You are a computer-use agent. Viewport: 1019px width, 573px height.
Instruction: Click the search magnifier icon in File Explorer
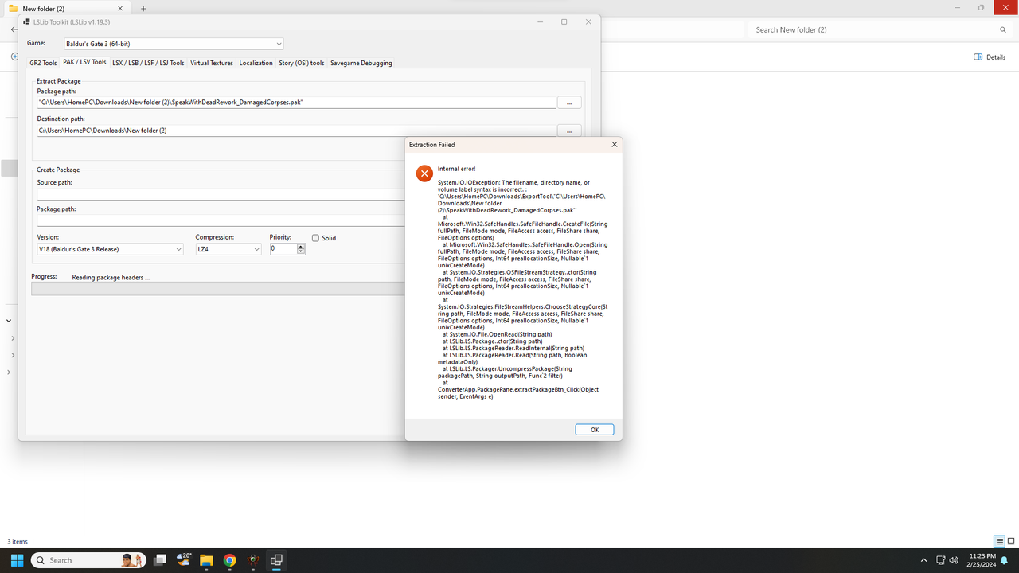[x=1003, y=29]
